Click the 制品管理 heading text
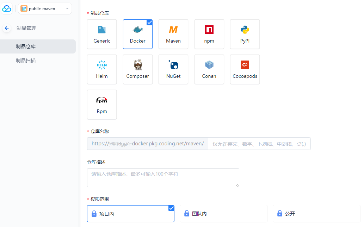The height and width of the screenshot is (227, 364). point(26,28)
